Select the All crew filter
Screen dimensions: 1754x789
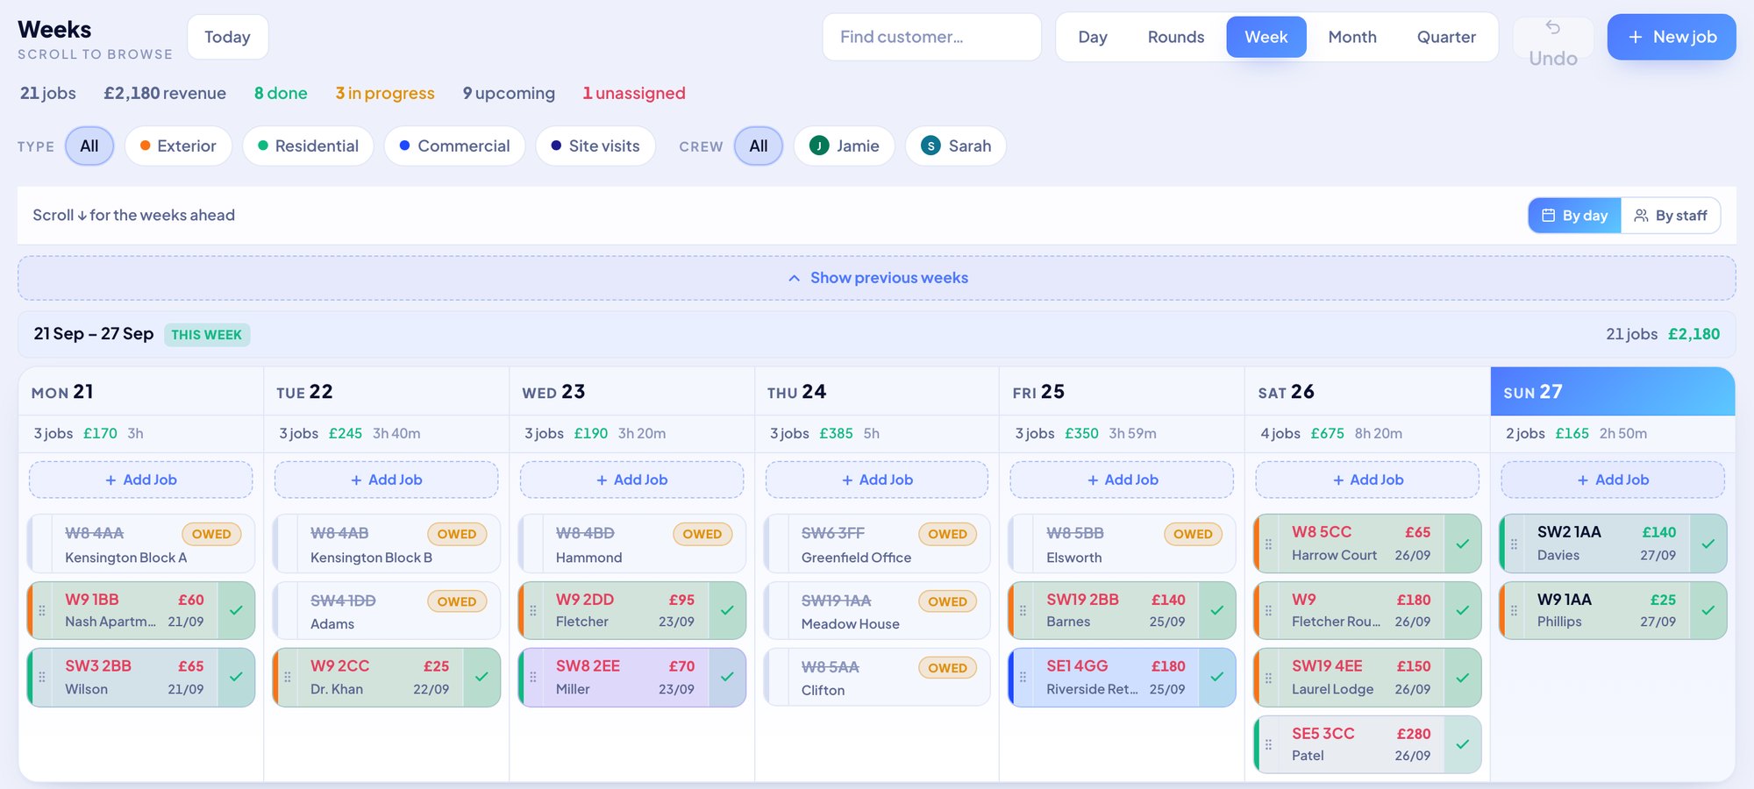tap(759, 146)
